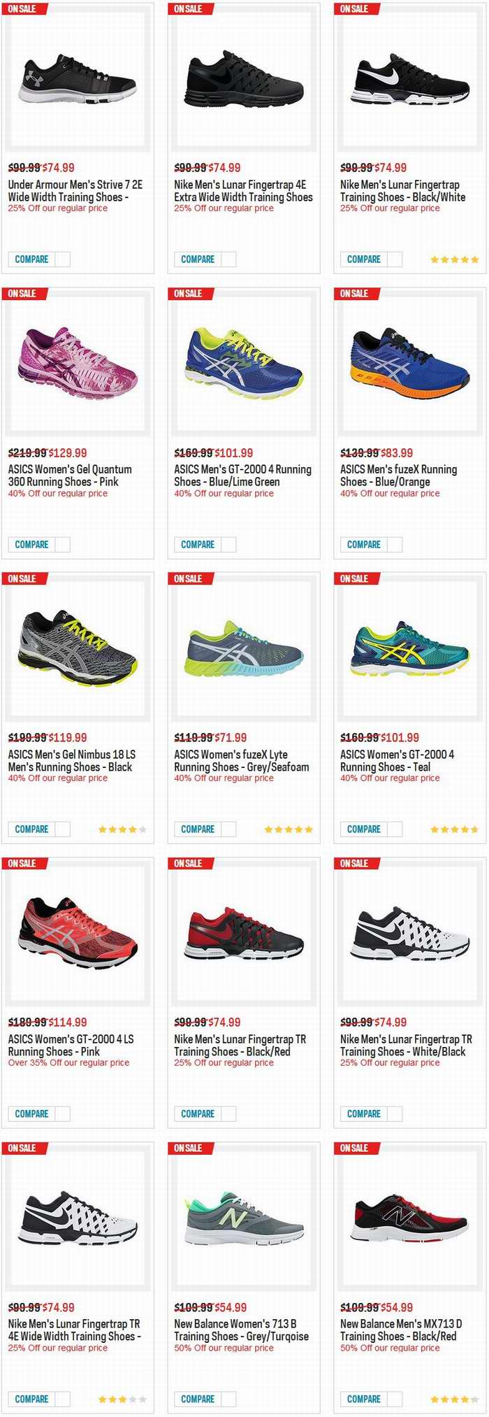Click ON SALE badge on Nike Lunar Fingertrap 4E

point(189,9)
